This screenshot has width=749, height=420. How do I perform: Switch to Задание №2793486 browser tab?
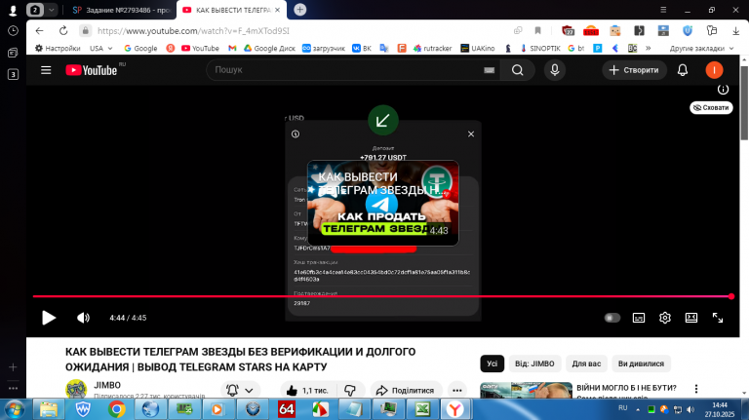coord(121,10)
